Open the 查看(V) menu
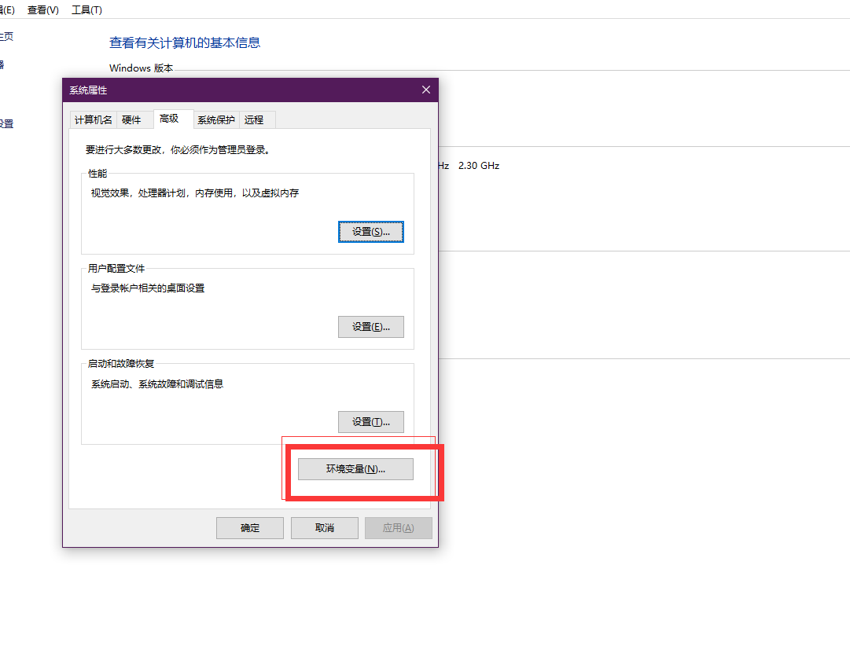850x668 pixels. click(42, 10)
